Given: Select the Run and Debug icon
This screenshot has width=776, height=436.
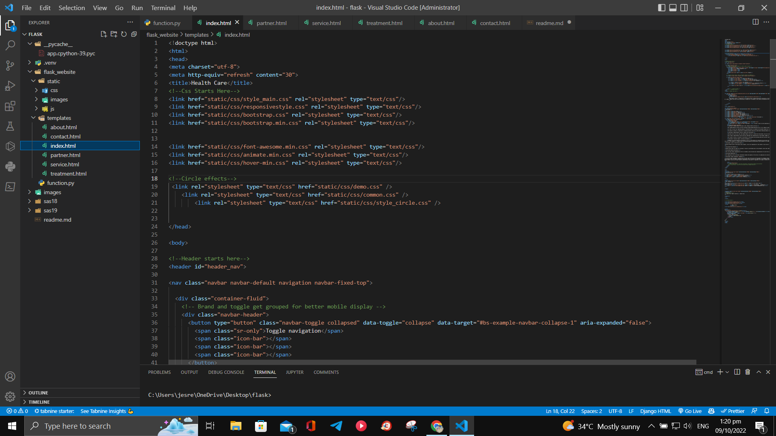Looking at the screenshot, I should click(10, 86).
